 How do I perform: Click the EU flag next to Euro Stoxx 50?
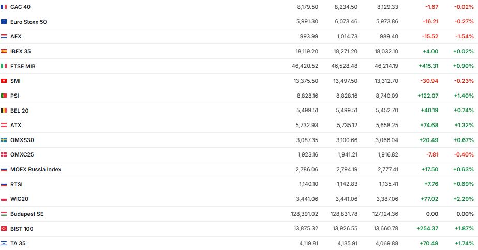pos(4,22)
